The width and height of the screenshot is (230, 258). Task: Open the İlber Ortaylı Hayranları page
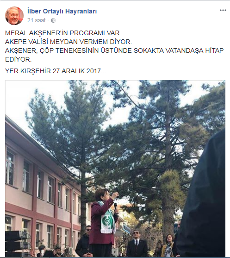pyautogui.click(x=62, y=11)
